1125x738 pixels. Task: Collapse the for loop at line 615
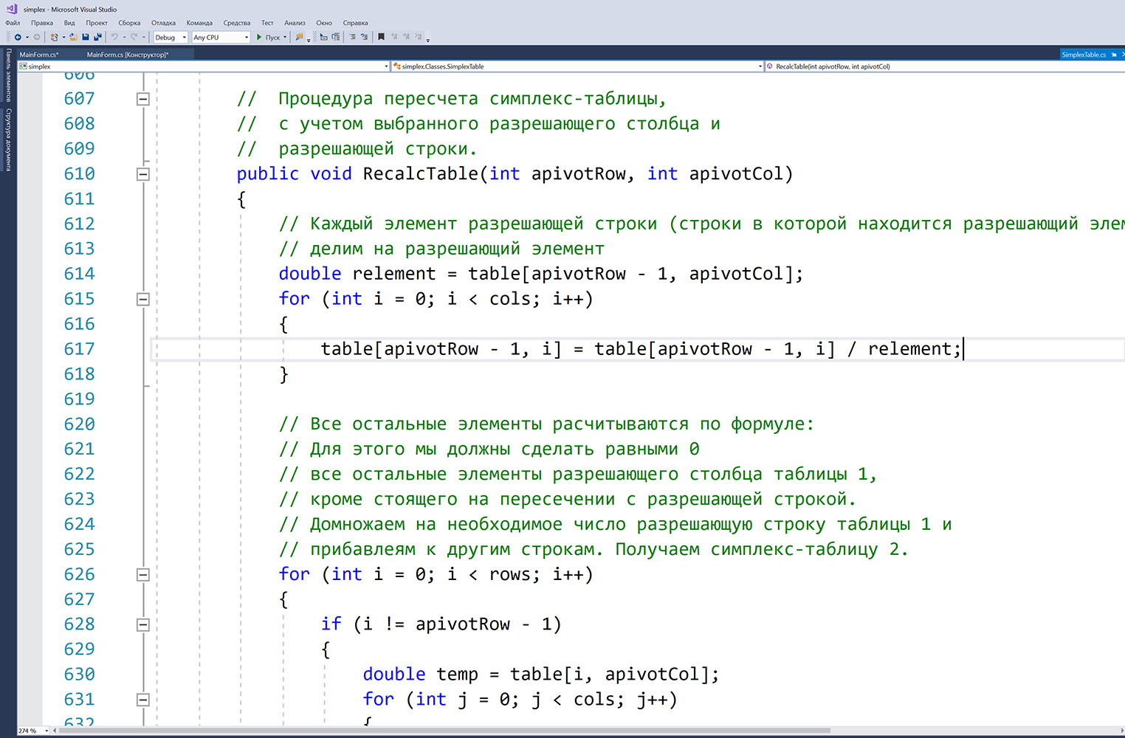click(x=143, y=299)
